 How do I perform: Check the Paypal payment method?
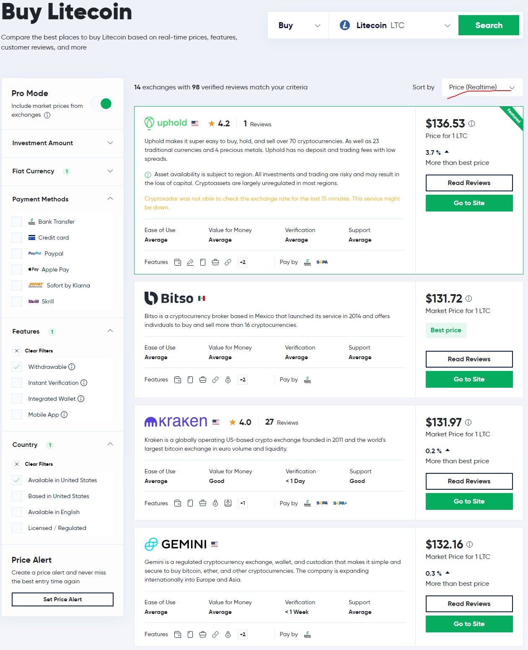[17, 253]
